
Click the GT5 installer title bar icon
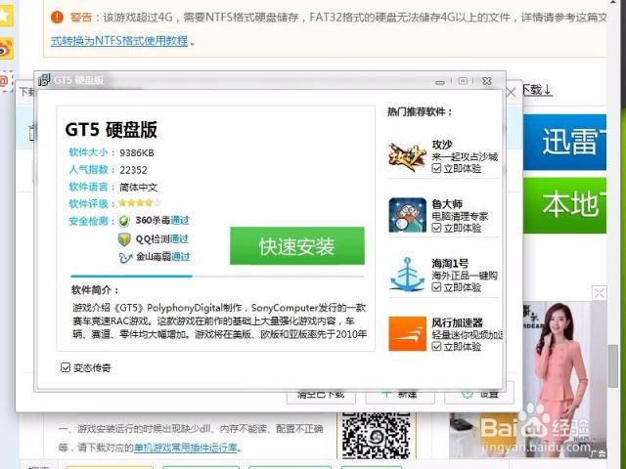[x=44, y=80]
